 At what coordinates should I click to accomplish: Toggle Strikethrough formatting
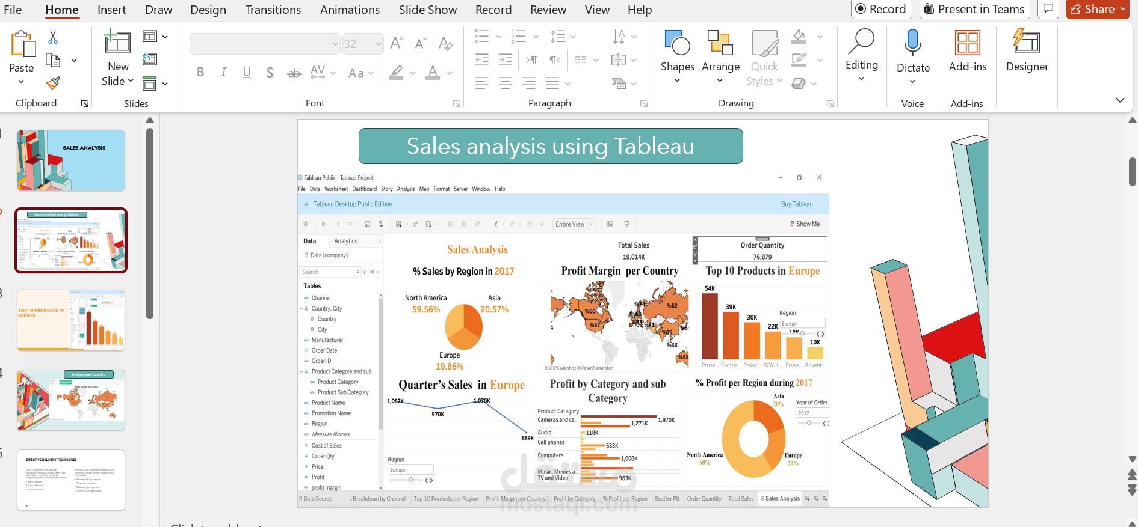pos(294,73)
